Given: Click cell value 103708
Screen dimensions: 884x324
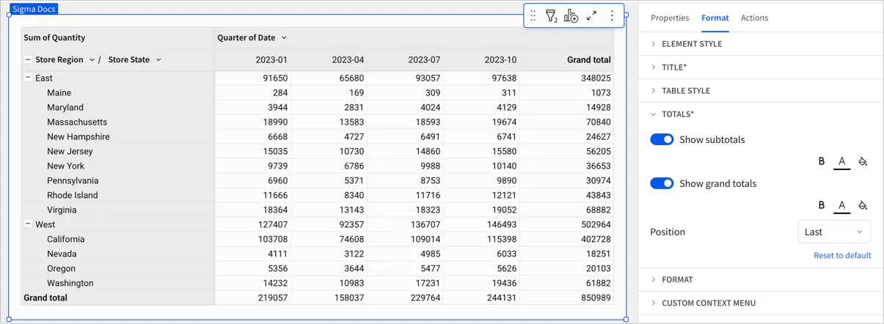Looking at the screenshot, I should coord(271,239).
